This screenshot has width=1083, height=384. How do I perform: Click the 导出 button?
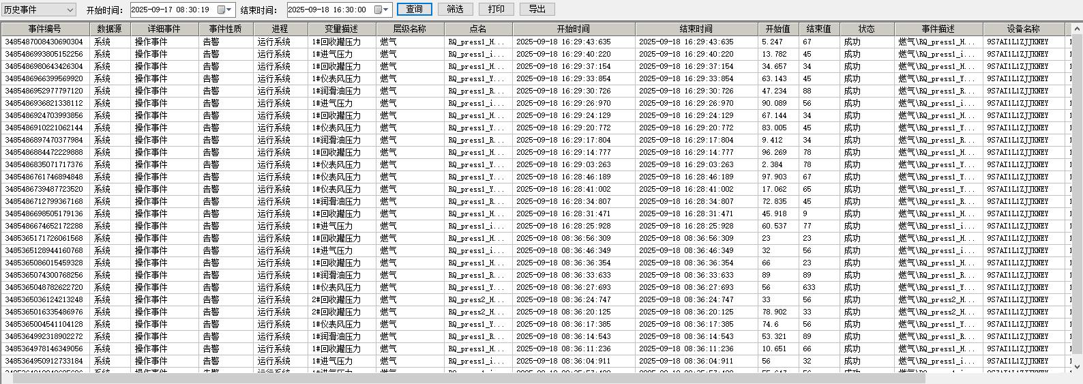click(537, 9)
